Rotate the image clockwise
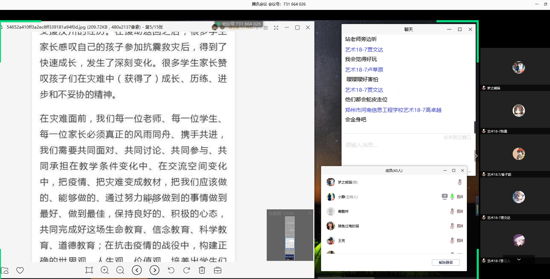This screenshot has height=279, width=550. 187,270
